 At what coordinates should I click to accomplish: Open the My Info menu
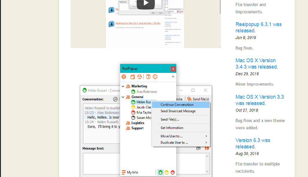point(130,172)
